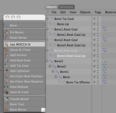Collapse the Bone1.Root Goal tree node

tap(47, 29)
